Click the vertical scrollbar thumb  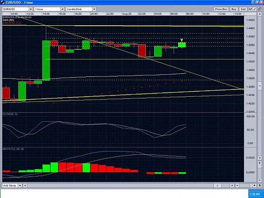(260, 86)
